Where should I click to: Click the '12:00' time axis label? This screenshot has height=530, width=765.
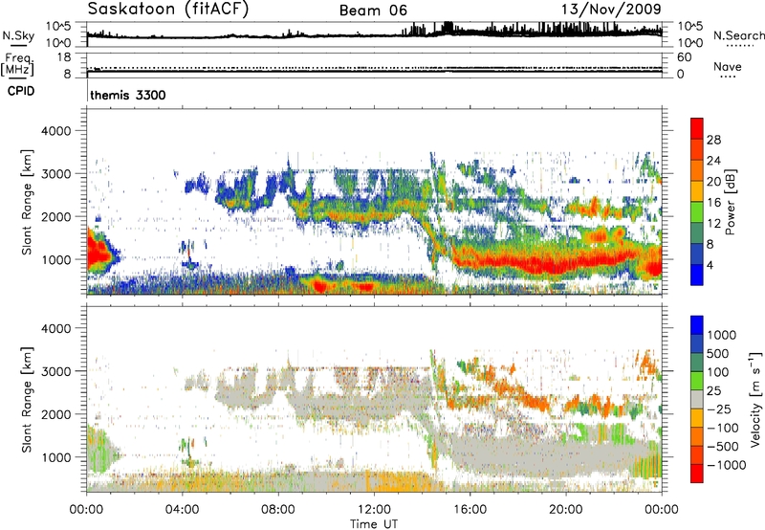coord(374,510)
